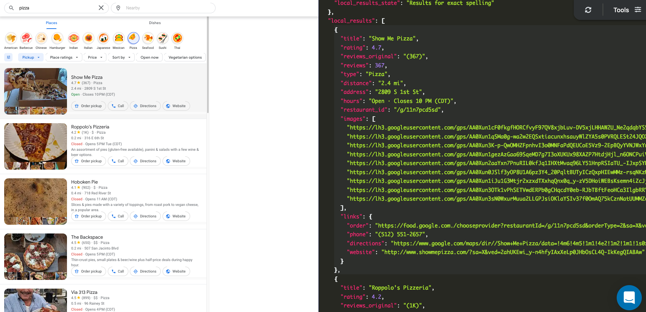
Task: Switch to the Dishes tab
Action: [x=155, y=23]
